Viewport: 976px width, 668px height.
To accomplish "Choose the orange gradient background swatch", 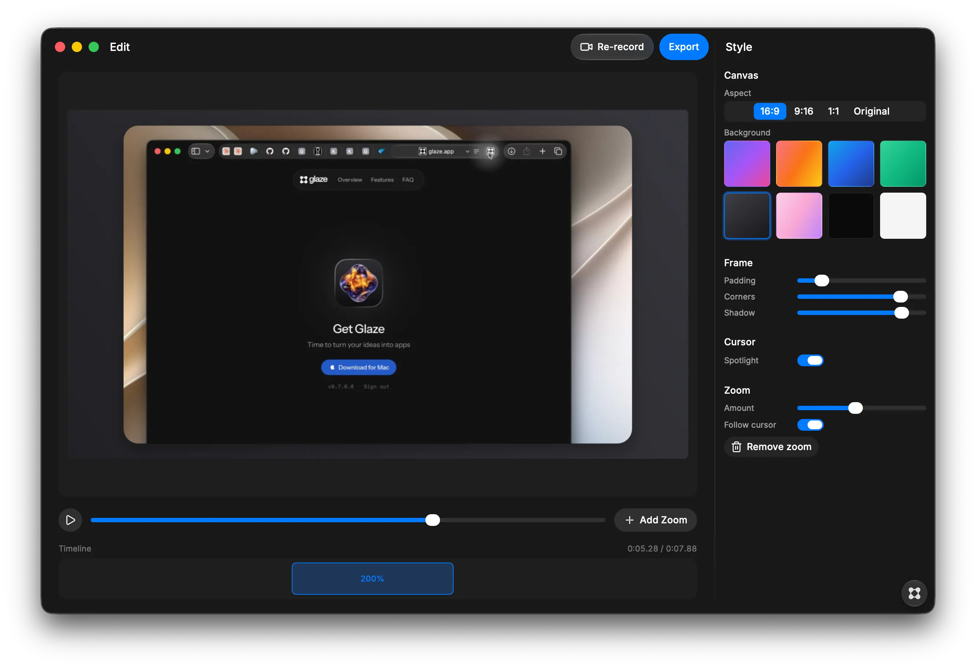I will (799, 163).
